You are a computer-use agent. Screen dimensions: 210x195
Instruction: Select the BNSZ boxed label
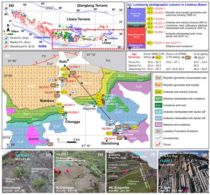click(x=50, y=8)
